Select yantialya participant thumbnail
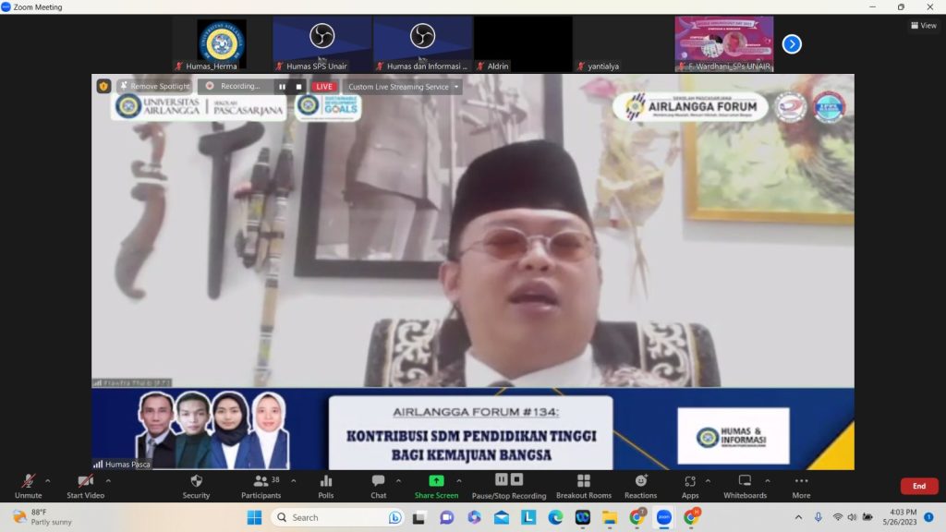Image resolution: width=946 pixels, height=532 pixels. 624,44
